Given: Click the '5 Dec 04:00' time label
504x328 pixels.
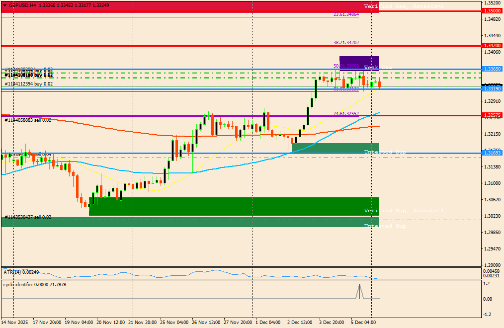Looking at the screenshot, I should (363, 322).
